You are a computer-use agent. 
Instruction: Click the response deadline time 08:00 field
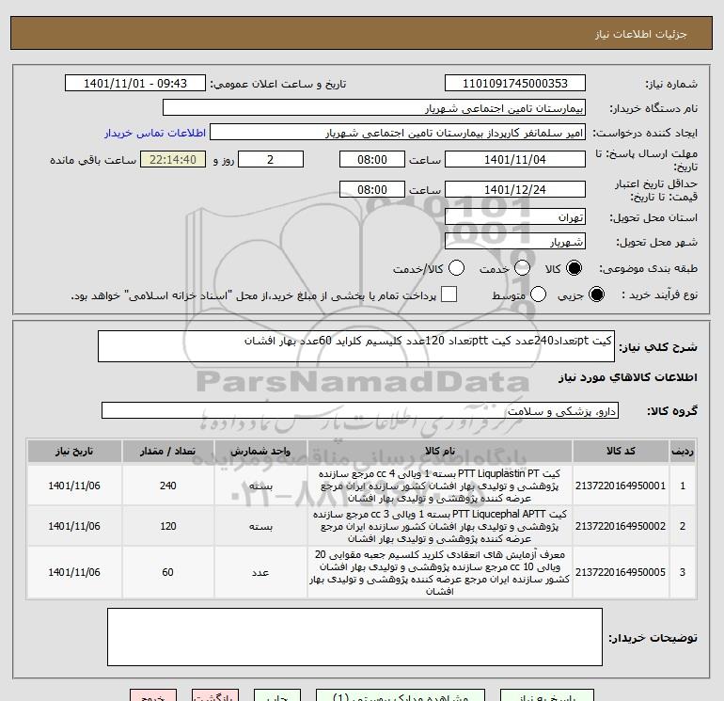[x=372, y=159]
